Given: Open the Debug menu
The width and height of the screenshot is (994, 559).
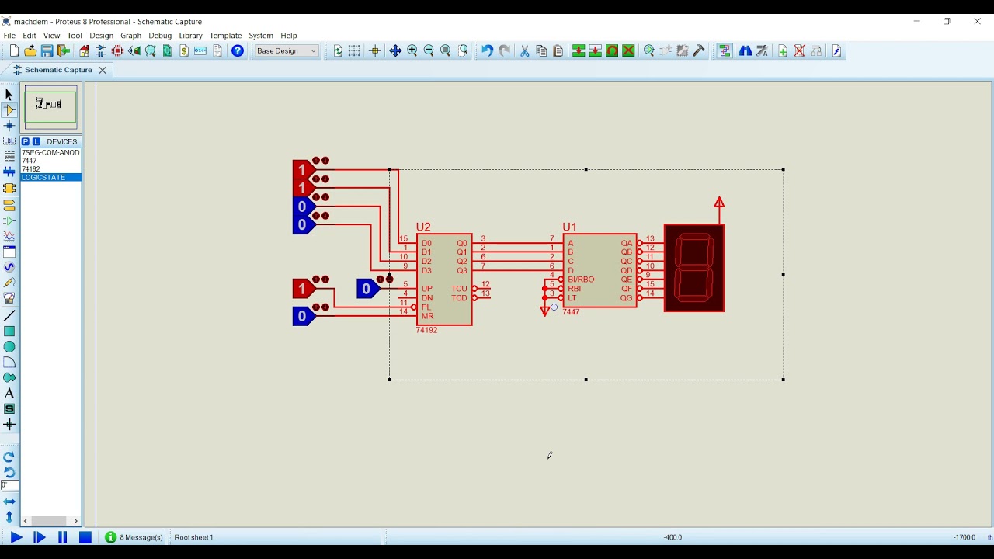Looking at the screenshot, I should [x=160, y=36].
